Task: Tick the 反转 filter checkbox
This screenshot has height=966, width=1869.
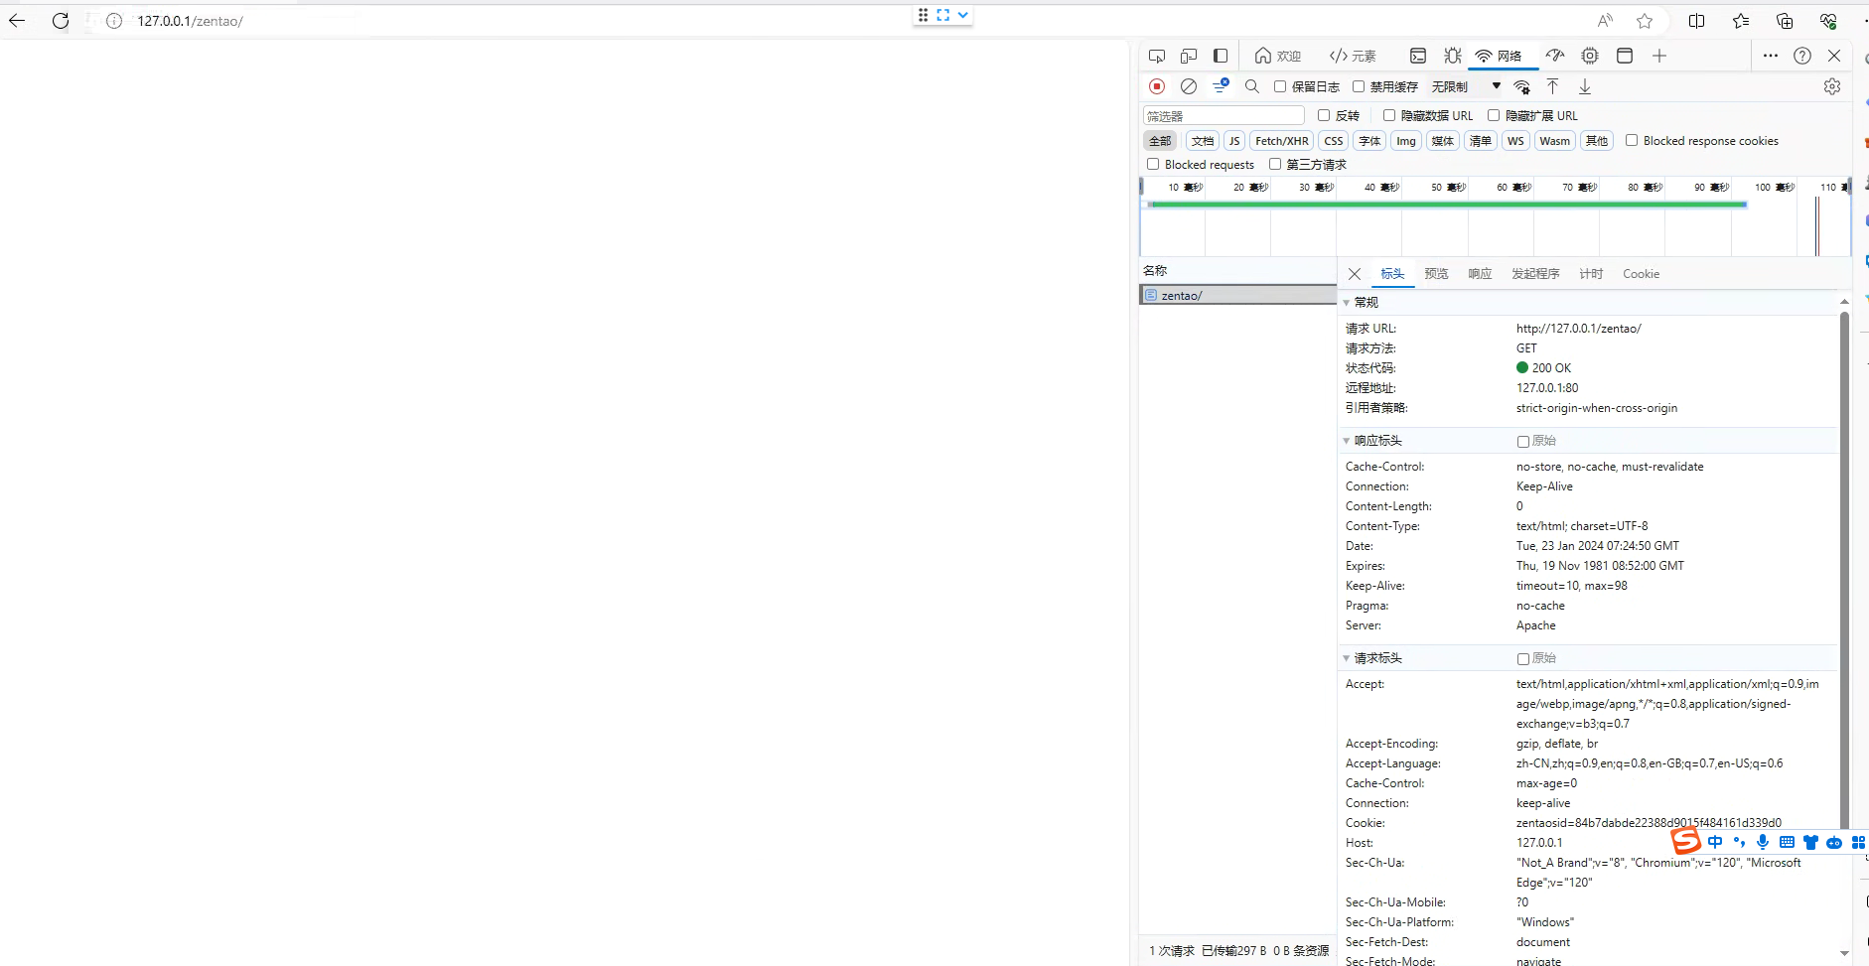Action: point(1324,115)
